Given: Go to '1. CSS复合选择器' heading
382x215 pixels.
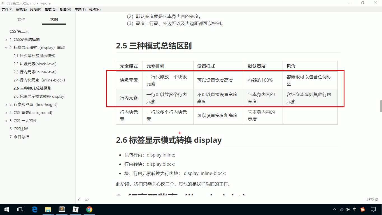Looking at the screenshot, I should pyautogui.click(x=25, y=39).
